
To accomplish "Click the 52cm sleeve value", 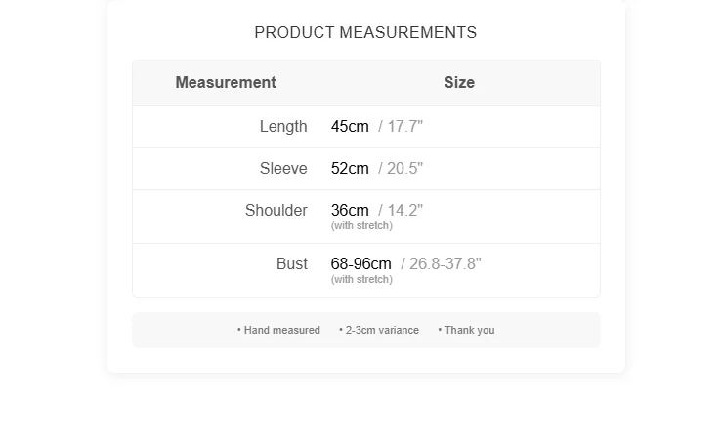I will tap(350, 169).
